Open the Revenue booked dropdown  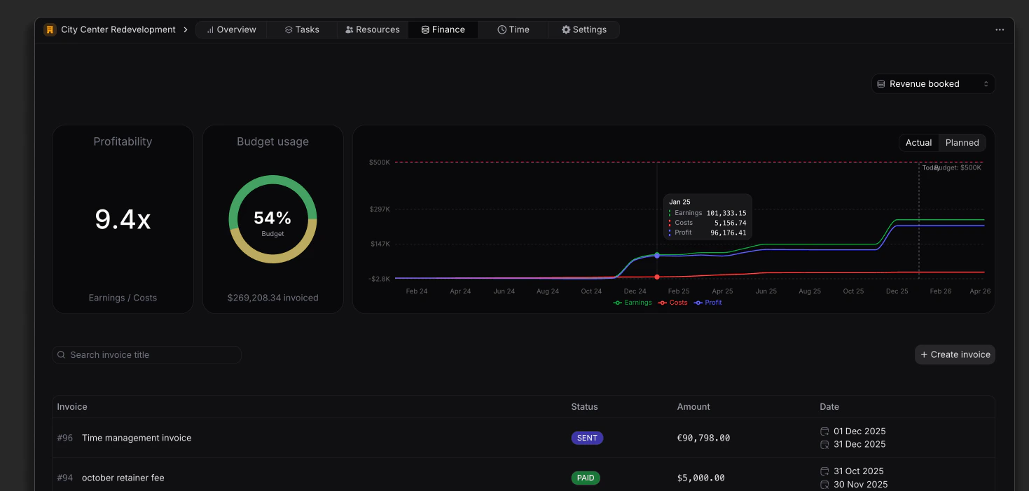tap(933, 84)
